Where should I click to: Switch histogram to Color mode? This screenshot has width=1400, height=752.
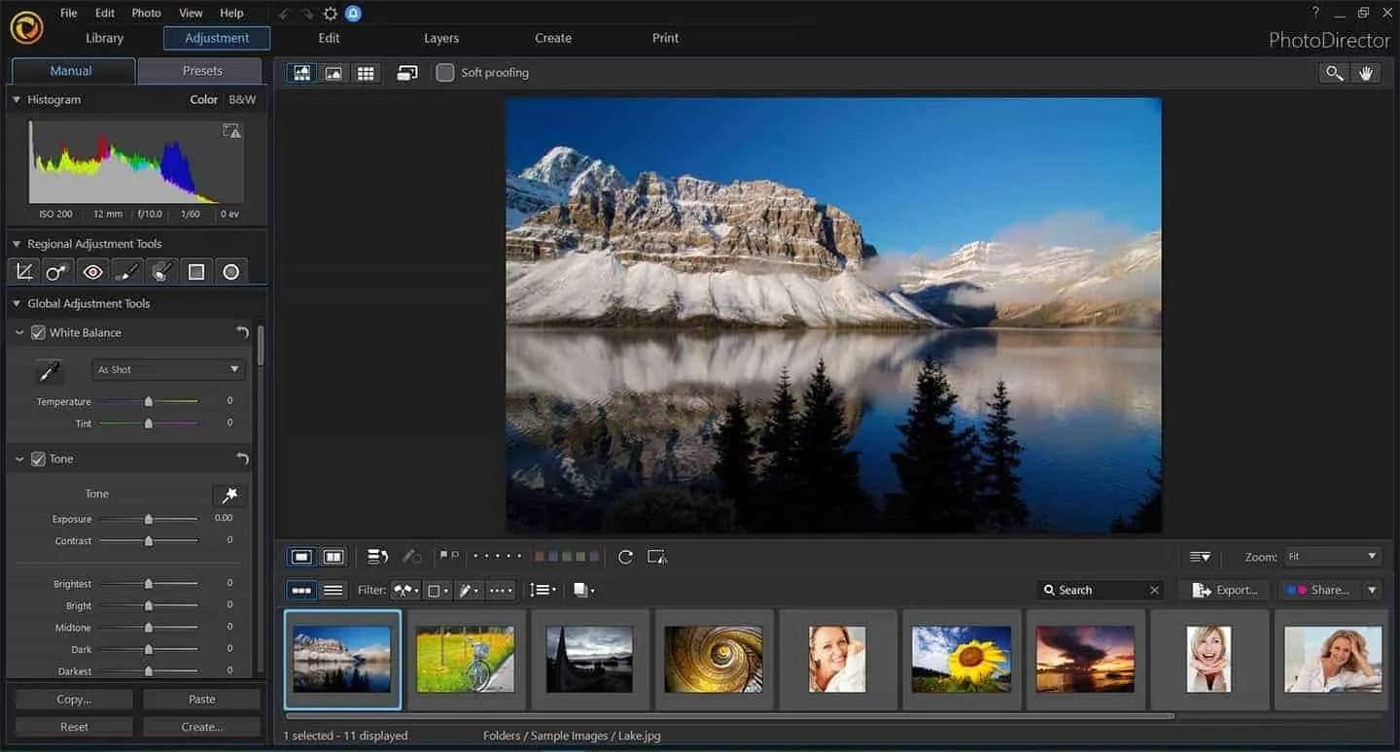point(204,99)
